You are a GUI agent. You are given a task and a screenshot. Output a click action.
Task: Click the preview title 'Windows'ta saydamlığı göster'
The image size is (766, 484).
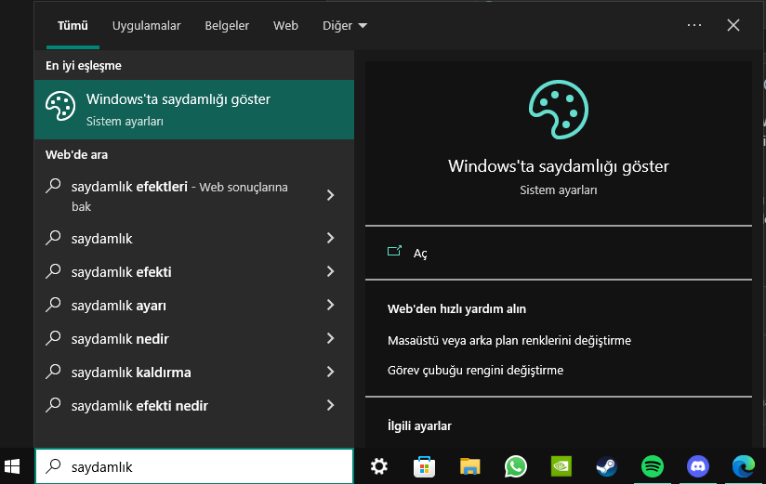coord(559,166)
